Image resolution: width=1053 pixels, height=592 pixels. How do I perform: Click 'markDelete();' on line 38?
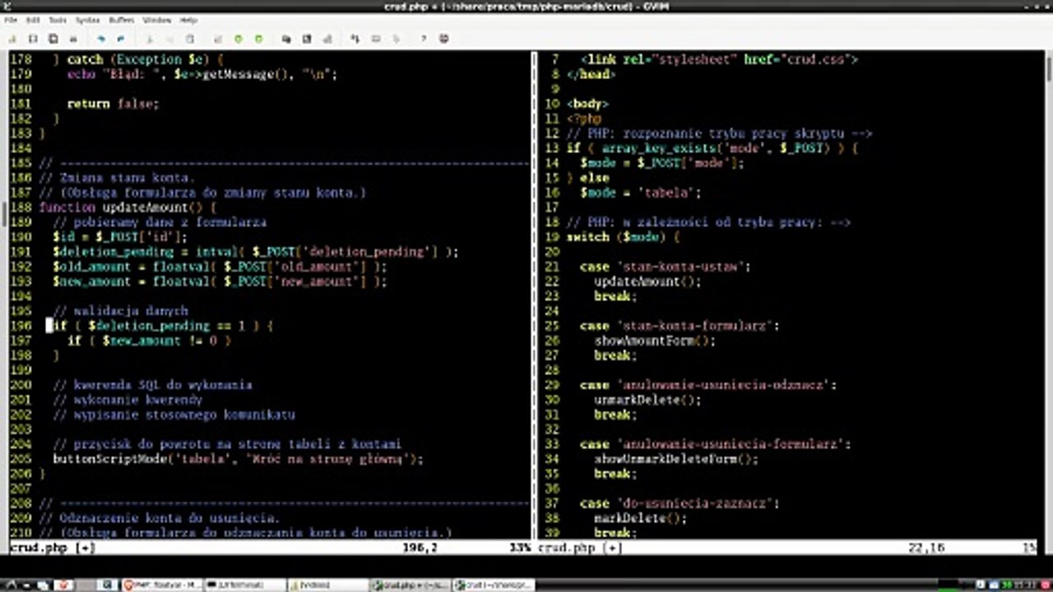tap(640, 518)
